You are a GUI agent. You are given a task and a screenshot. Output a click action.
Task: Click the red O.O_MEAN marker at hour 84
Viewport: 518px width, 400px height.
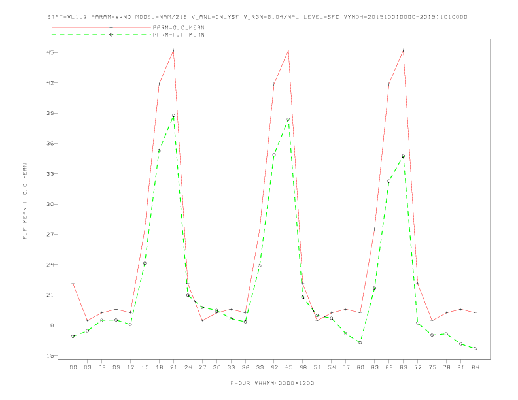475,312
